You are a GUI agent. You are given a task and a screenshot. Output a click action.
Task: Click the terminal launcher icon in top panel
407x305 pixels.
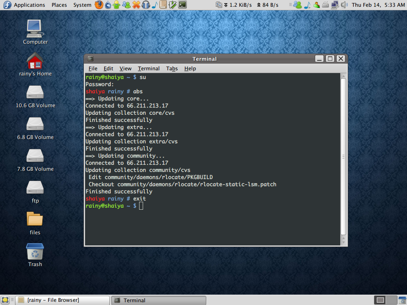[x=182, y=5]
